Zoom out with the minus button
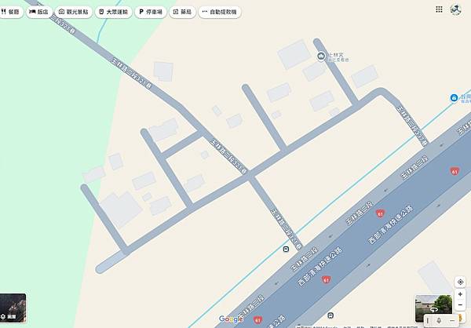Viewport: 471px width, 328px height. click(x=460, y=305)
